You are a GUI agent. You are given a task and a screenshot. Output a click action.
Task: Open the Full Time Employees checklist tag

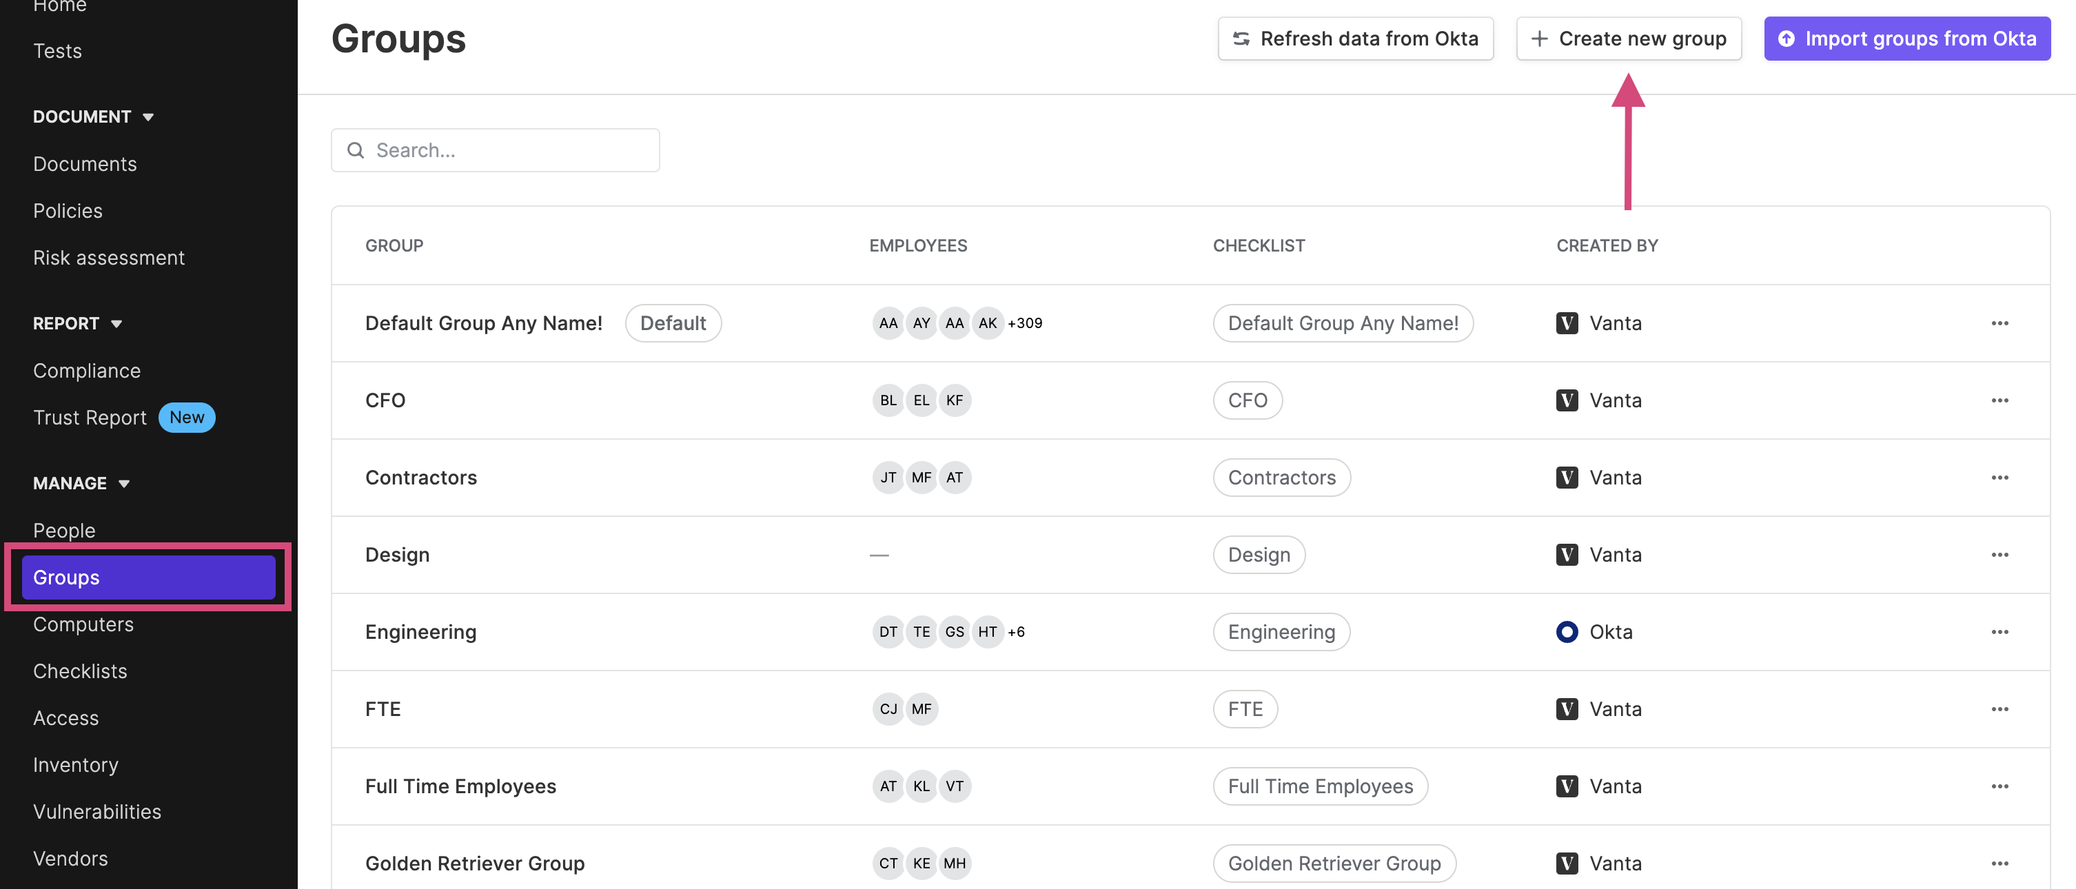tap(1320, 786)
